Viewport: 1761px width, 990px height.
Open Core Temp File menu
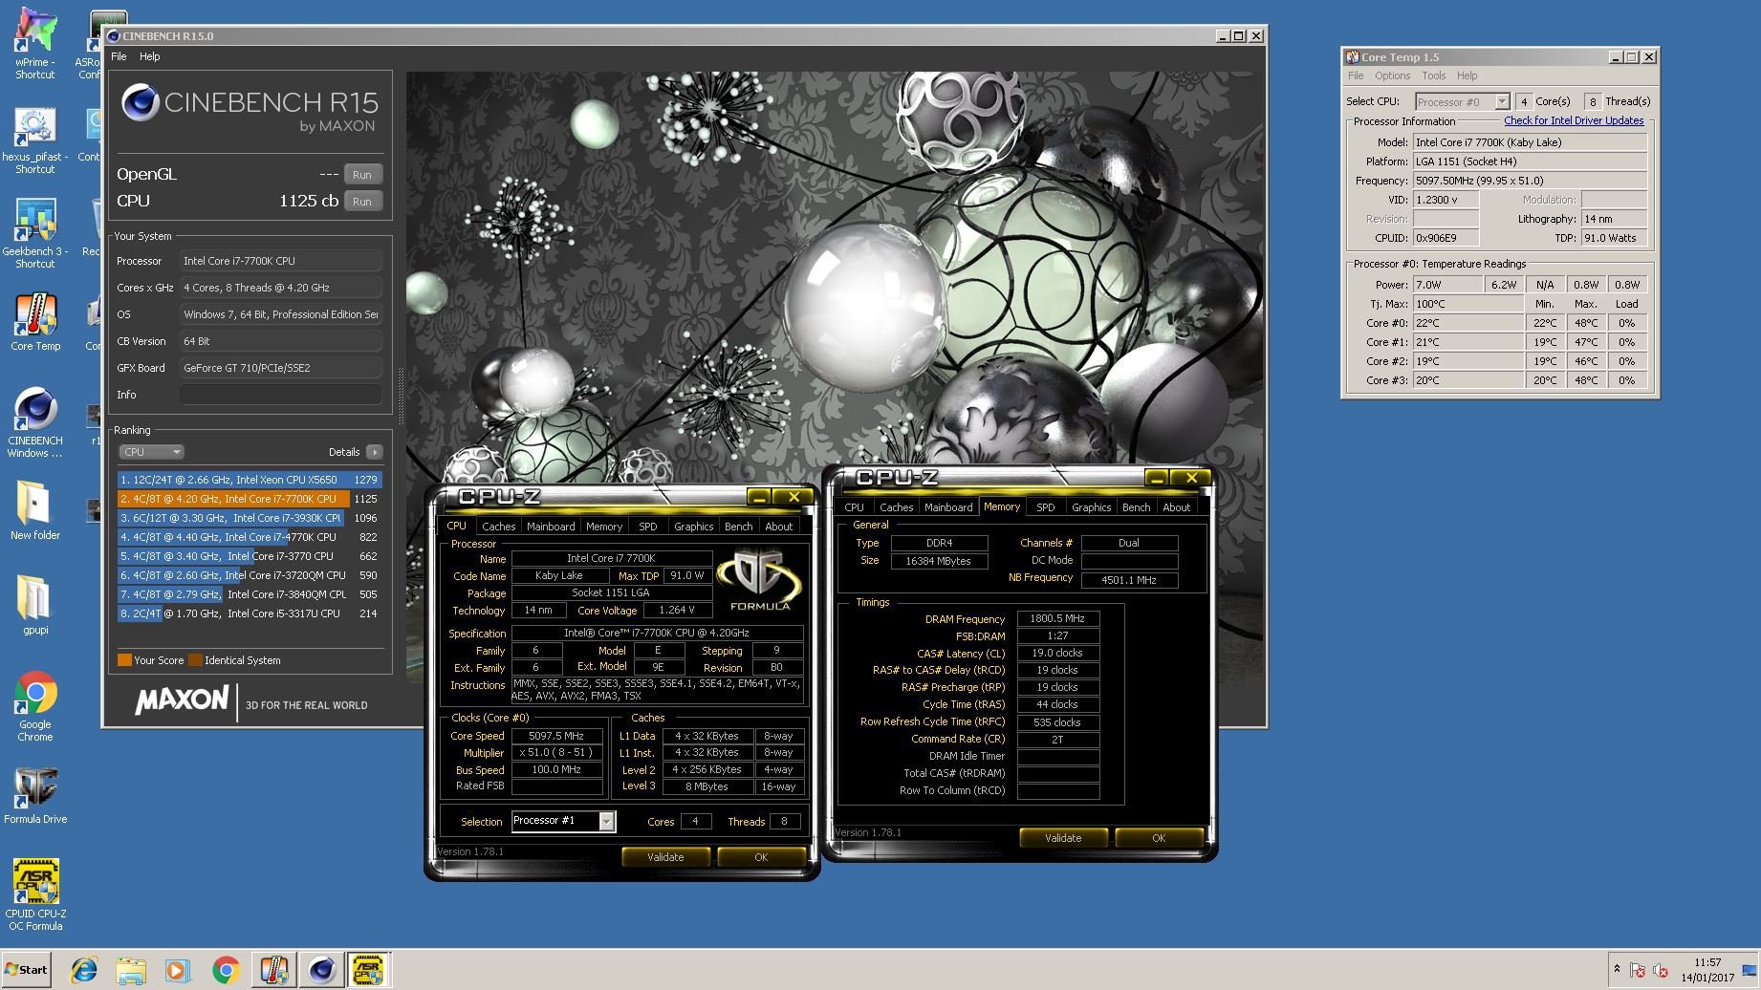1356,75
